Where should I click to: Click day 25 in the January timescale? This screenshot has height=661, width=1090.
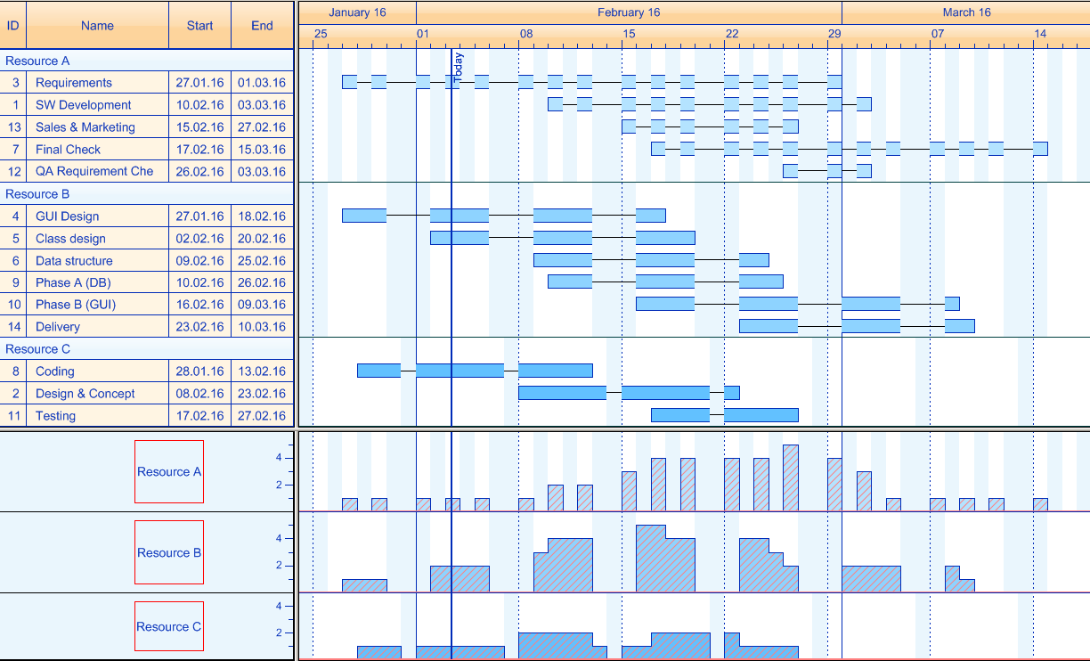coord(321,34)
